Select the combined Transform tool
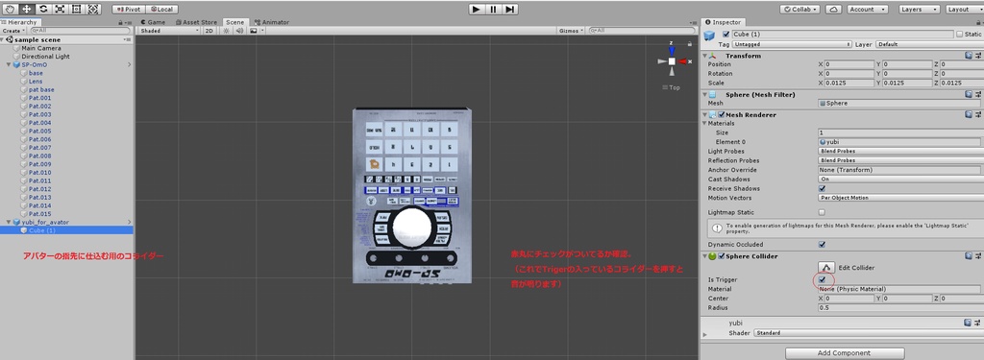Image resolution: width=984 pixels, height=360 pixels. click(x=93, y=9)
